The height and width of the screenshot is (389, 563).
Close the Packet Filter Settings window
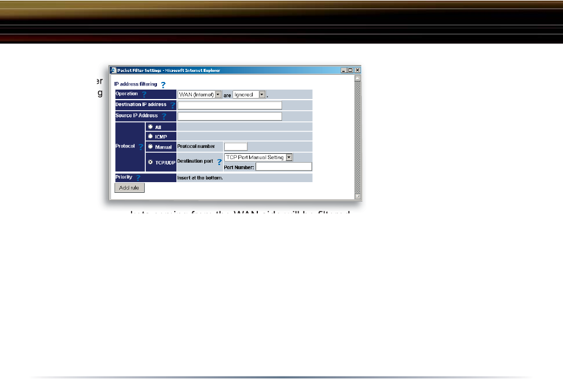point(357,70)
